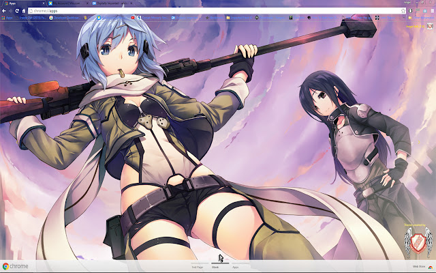Click the blue round extension icon
Viewport: 436px width, 273px height.
click(x=424, y=11)
